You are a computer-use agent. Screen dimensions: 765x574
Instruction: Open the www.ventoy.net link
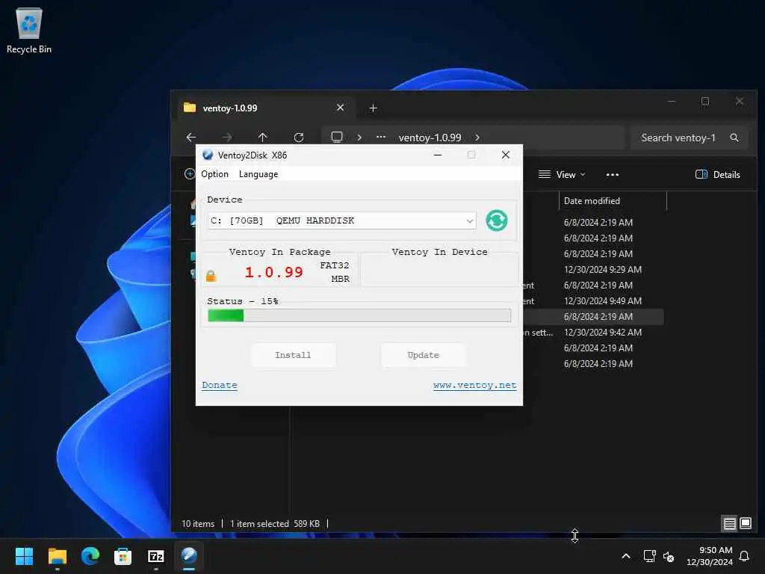pos(474,385)
